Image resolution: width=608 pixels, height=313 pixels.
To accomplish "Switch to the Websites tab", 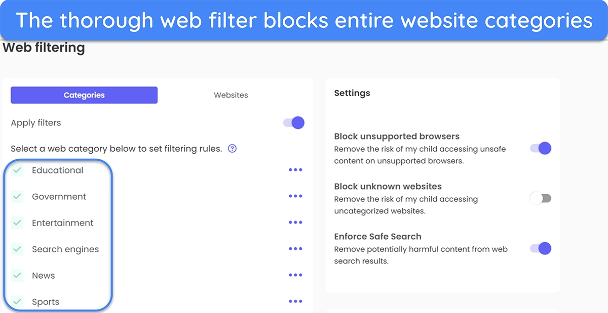I will coord(231,95).
